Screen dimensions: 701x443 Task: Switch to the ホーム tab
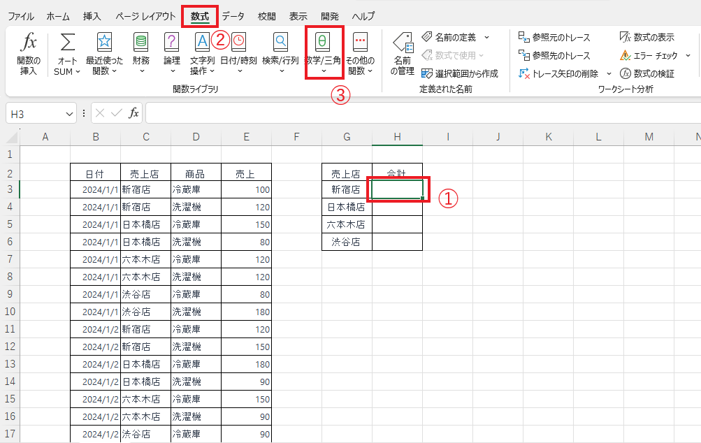(58, 17)
